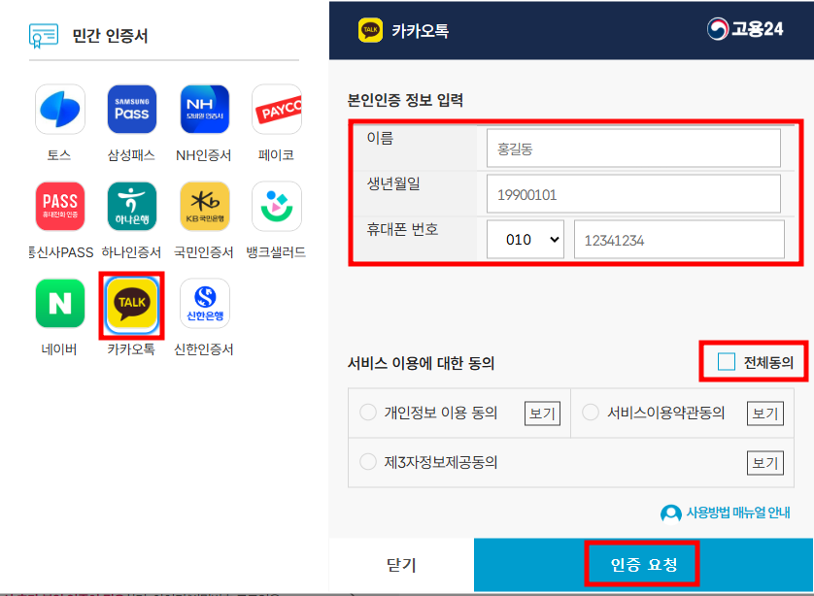Pick the 뱅크샐러드 icon
The image size is (814, 596).
[277, 207]
